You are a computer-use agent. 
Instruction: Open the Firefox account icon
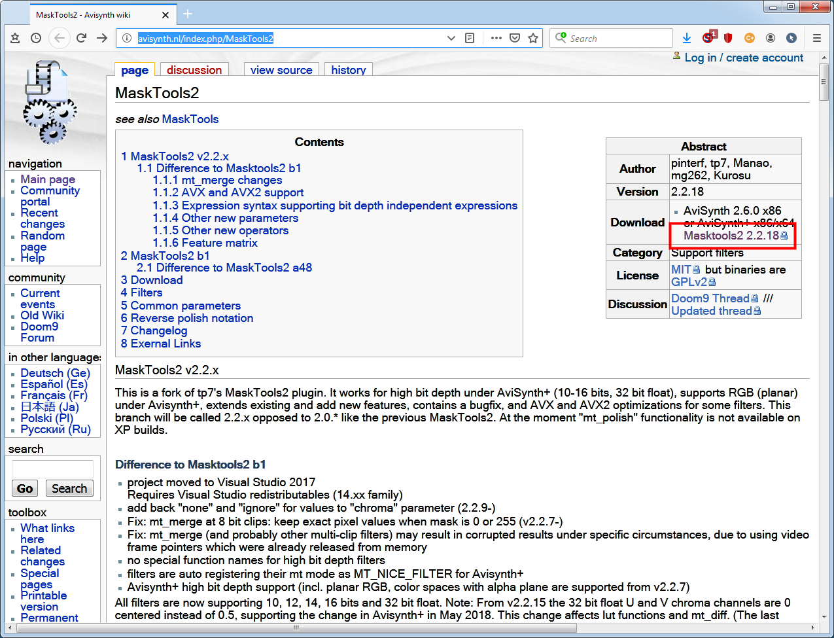tap(771, 38)
